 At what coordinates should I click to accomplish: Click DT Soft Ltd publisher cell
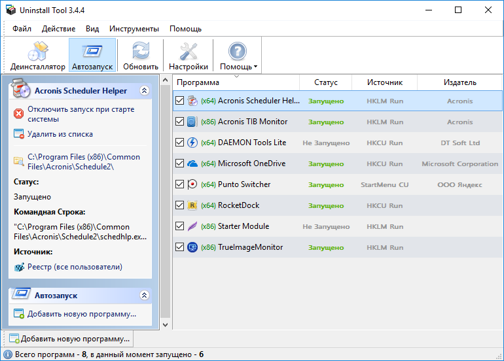[x=460, y=143]
